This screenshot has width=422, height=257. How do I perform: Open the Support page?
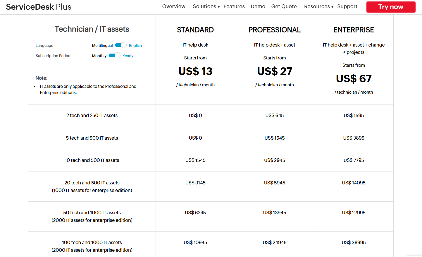coord(347,6)
